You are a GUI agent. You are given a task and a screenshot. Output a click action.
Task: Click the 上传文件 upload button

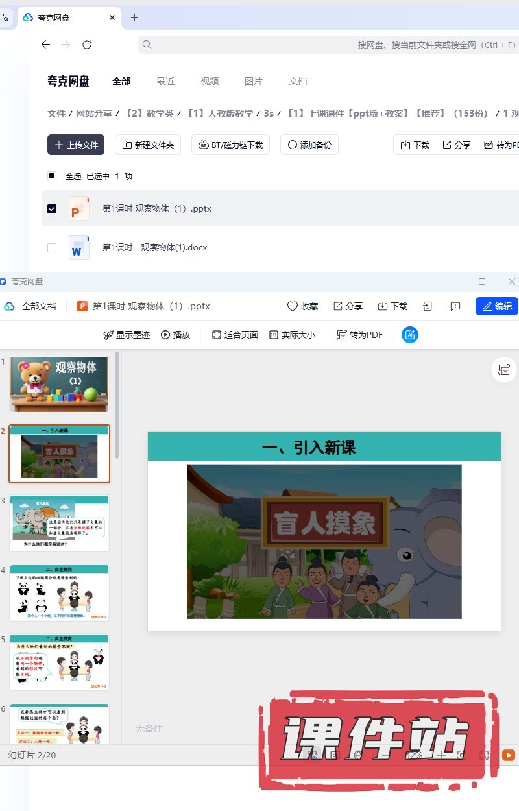coord(76,145)
